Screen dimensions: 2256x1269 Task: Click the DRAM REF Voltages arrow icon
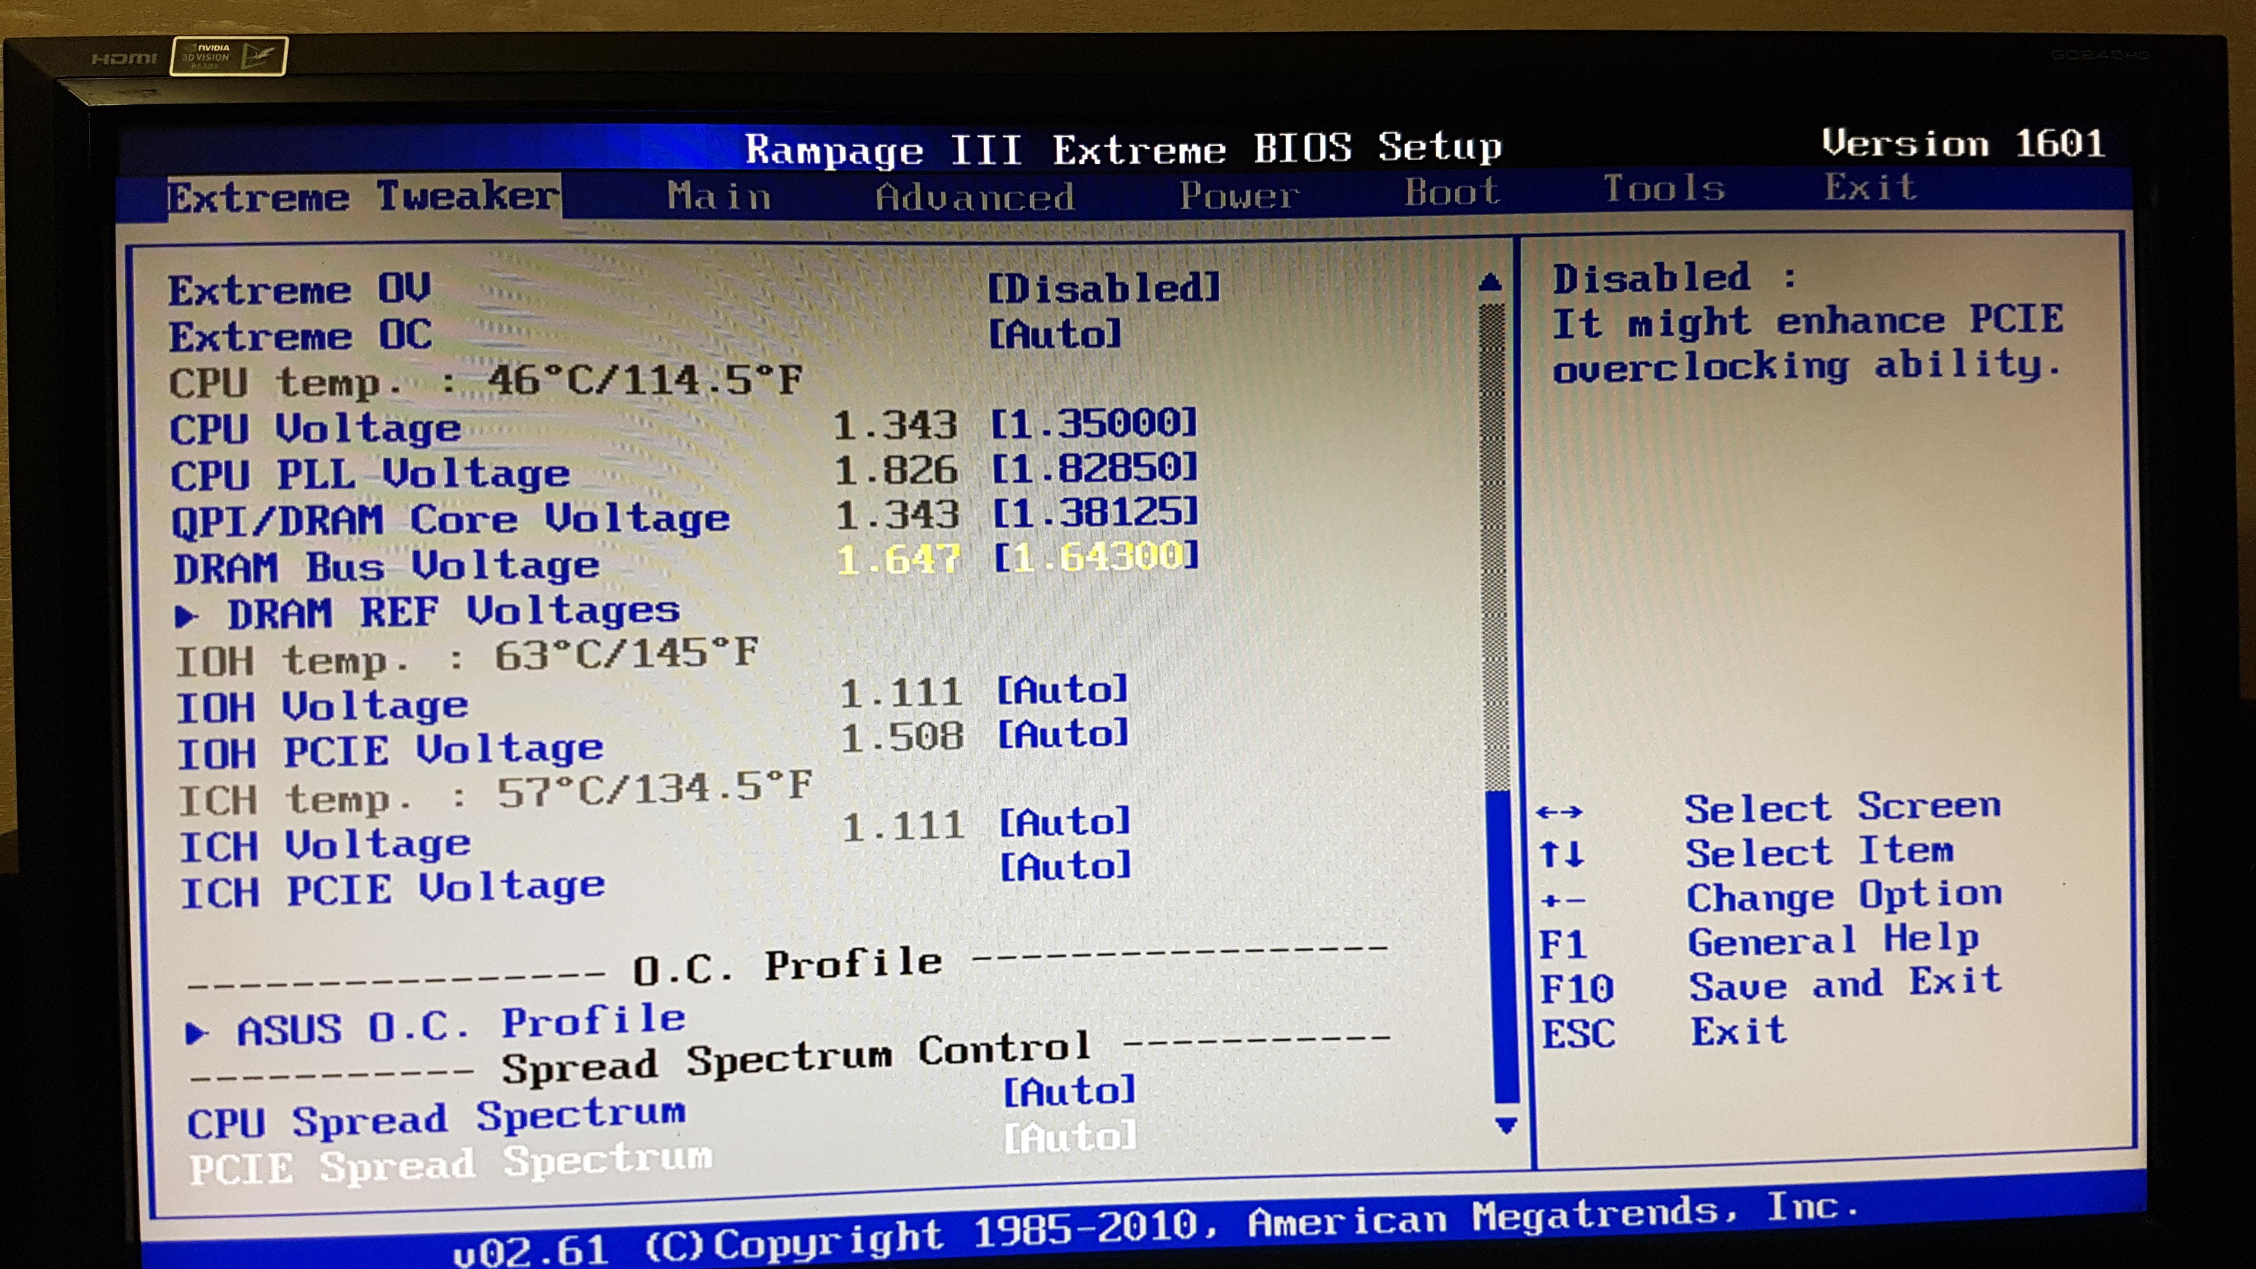186,617
